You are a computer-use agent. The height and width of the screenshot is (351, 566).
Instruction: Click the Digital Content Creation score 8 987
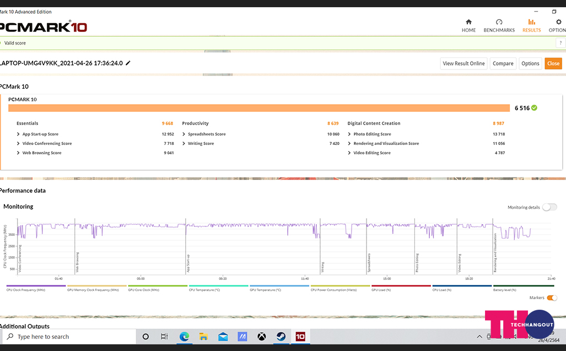[499, 123]
